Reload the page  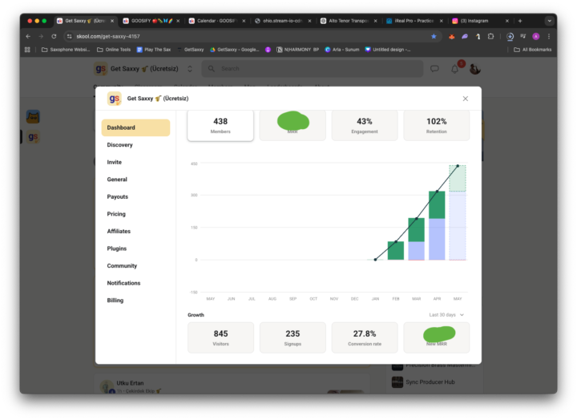[x=54, y=36]
